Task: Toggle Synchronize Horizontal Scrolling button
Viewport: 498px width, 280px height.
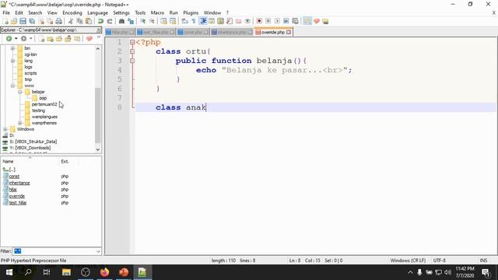Action: pyautogui.click(x=173, y=21)
